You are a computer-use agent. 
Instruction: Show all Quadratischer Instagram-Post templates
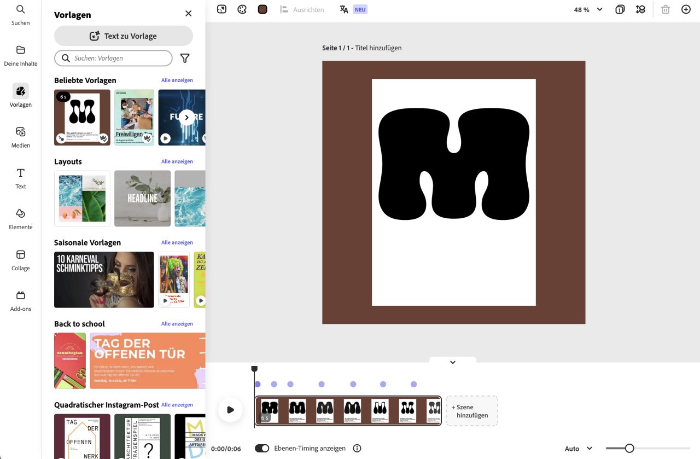pos(177,405)
